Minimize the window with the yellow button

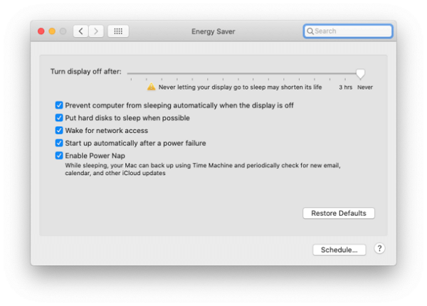52,31
